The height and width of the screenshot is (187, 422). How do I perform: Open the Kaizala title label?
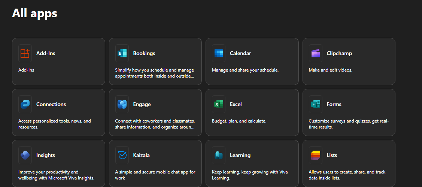(x=141, y=156)
